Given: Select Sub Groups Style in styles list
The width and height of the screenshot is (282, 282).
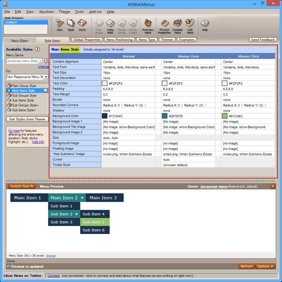Looking at the screenshot, I should pos(24,95).
